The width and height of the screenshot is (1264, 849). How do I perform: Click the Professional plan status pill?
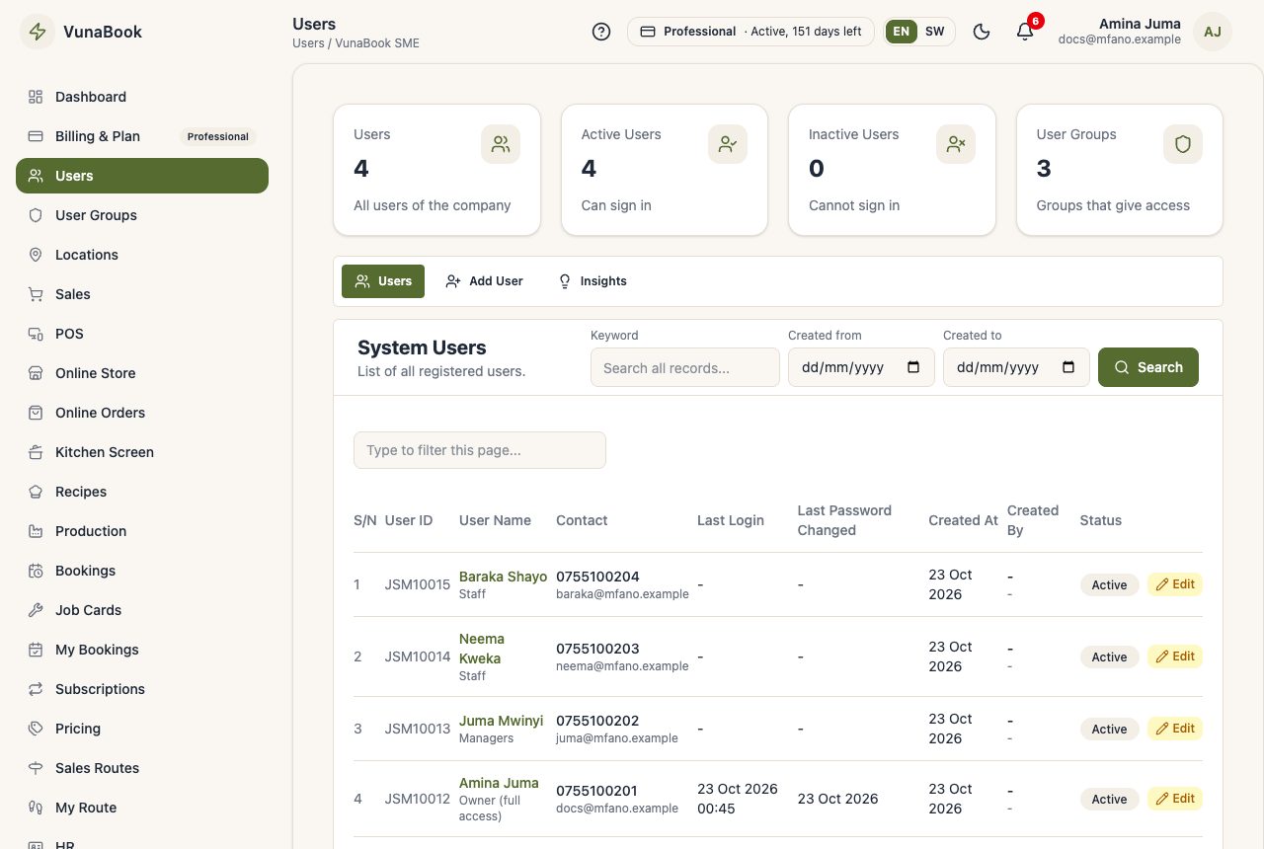(x=750, y=32)
